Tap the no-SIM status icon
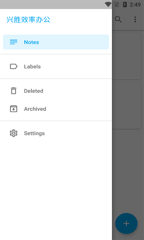This screenshot has width=144, height=240. point(117,4)
